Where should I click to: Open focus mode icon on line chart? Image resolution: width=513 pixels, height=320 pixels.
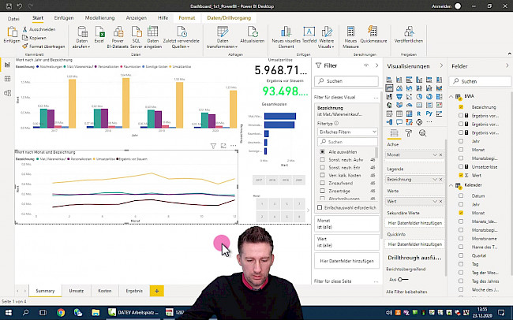[x=223, y=147]
